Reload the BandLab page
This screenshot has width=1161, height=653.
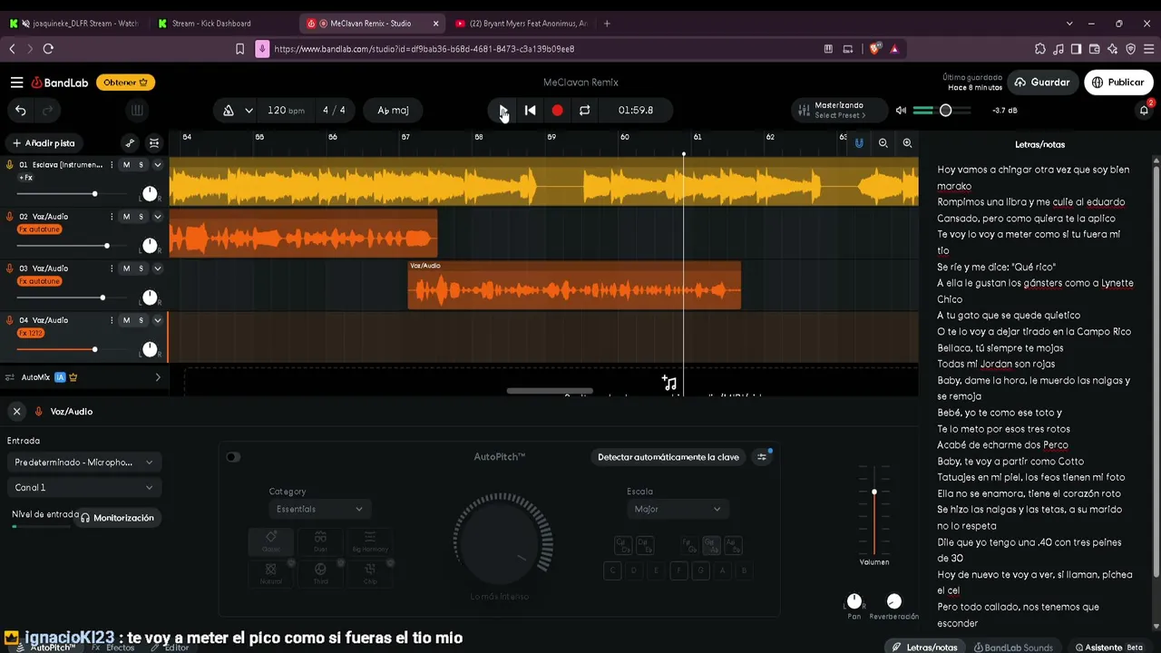(48, 49)
